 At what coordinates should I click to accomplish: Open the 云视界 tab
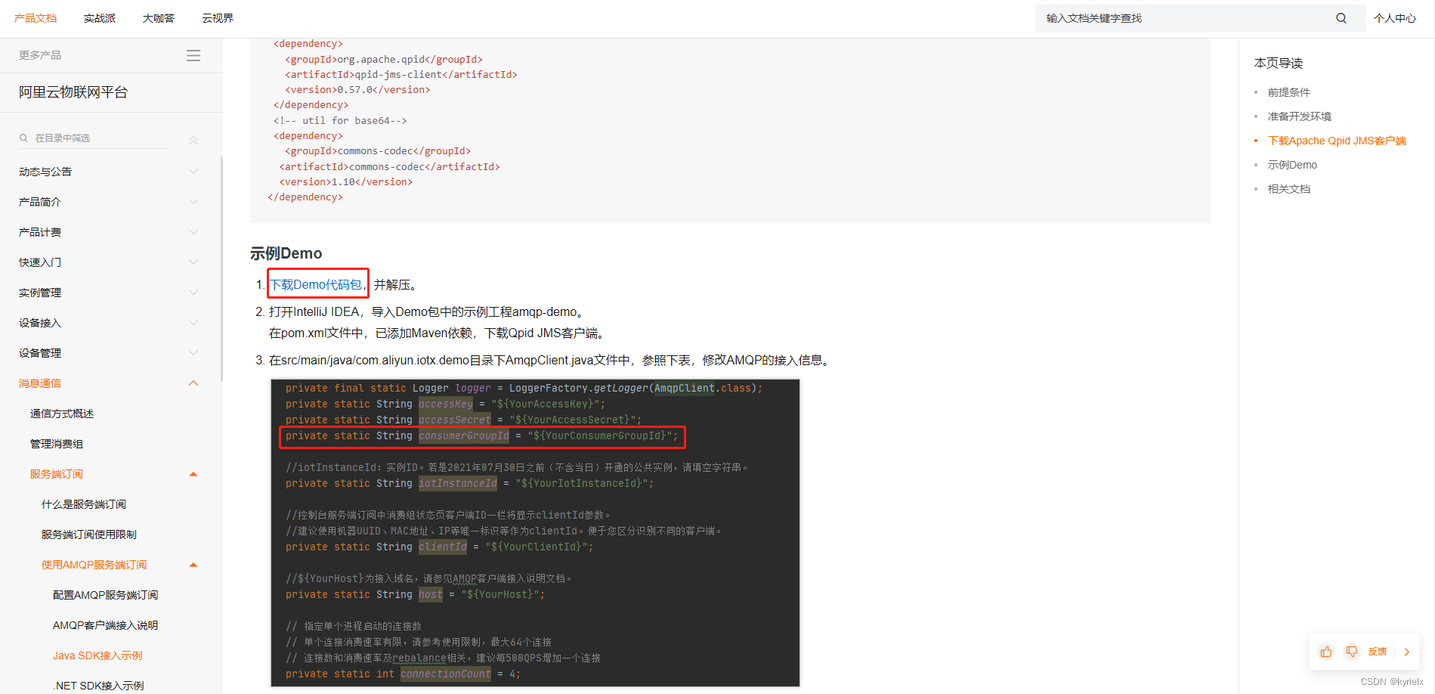218,18
